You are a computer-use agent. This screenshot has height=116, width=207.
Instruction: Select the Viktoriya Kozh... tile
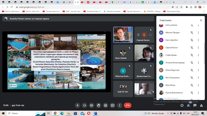point(123,71)
